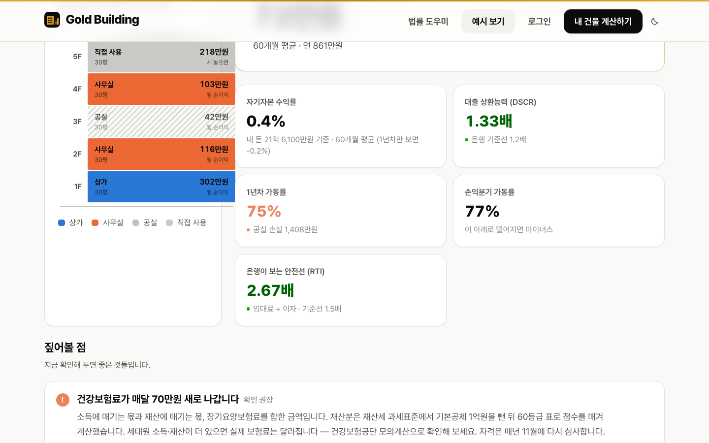Click the 60개월 평균 · 연 861만원 text
The height and width of the screenshot is (443, 709).
(x=298, y=46)
